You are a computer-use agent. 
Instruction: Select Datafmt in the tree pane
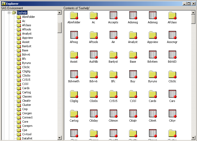click(27, 138)
